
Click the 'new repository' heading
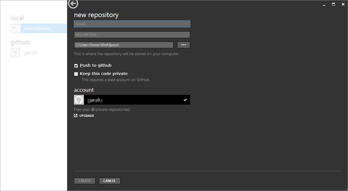(x=96, y=15)
